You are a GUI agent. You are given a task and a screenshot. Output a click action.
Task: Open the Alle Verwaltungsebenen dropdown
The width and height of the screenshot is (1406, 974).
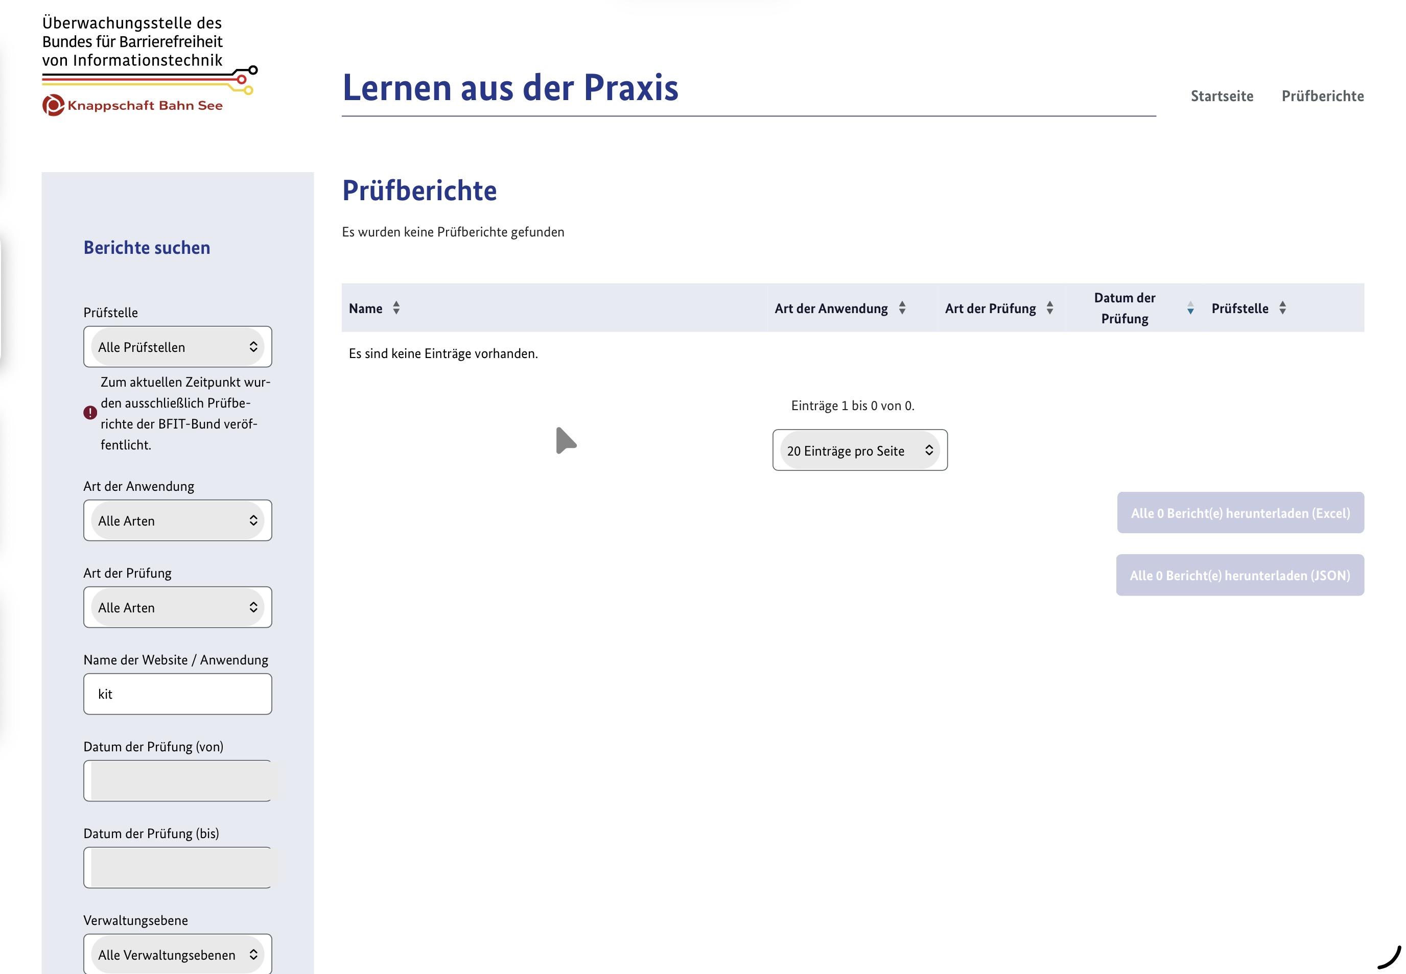[x=177, y=955]
